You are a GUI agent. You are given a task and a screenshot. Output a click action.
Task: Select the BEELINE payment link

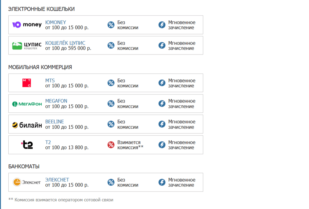(x=54, y=122)
